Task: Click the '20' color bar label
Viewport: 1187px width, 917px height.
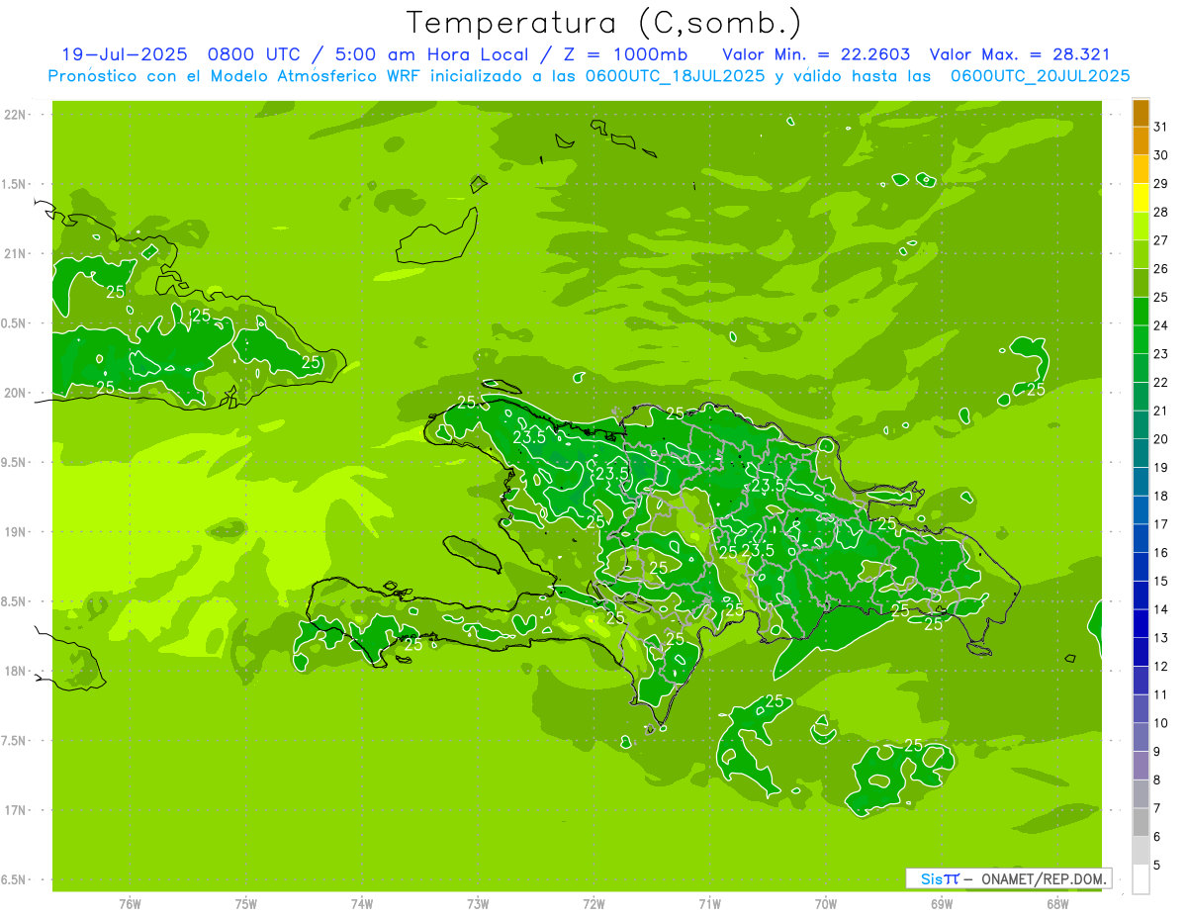Action: click(x=1160, y=439)
